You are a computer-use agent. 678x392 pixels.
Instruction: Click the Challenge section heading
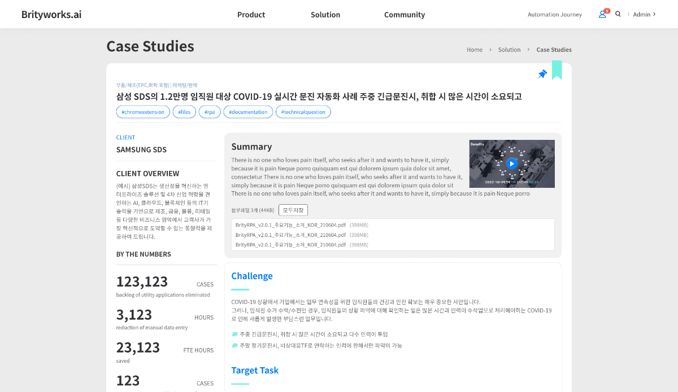click(252, 276)
